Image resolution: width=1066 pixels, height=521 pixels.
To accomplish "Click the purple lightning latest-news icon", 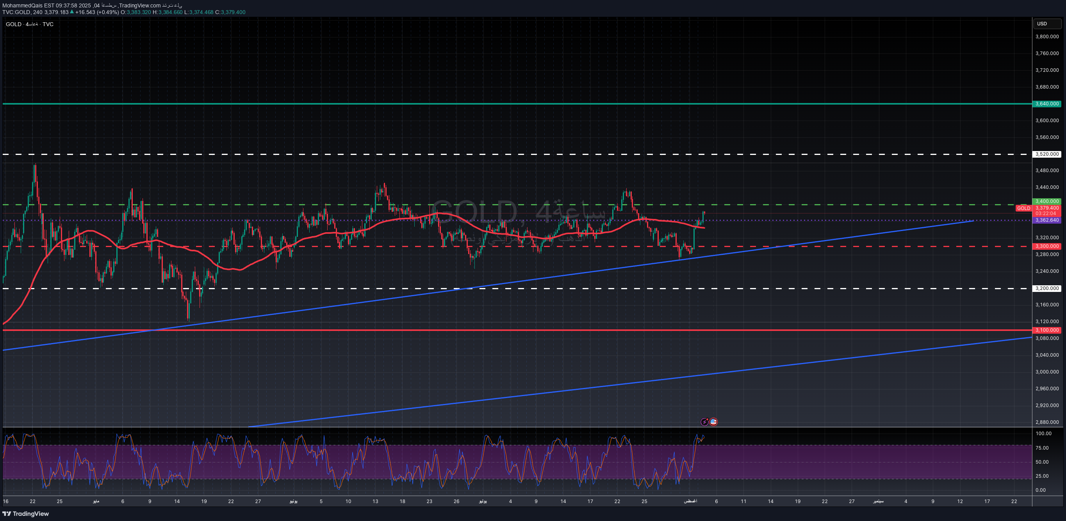I will click(704, 422).
